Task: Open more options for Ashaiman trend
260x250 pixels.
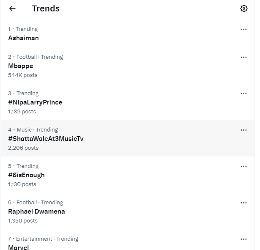Action: click(243, 29)
